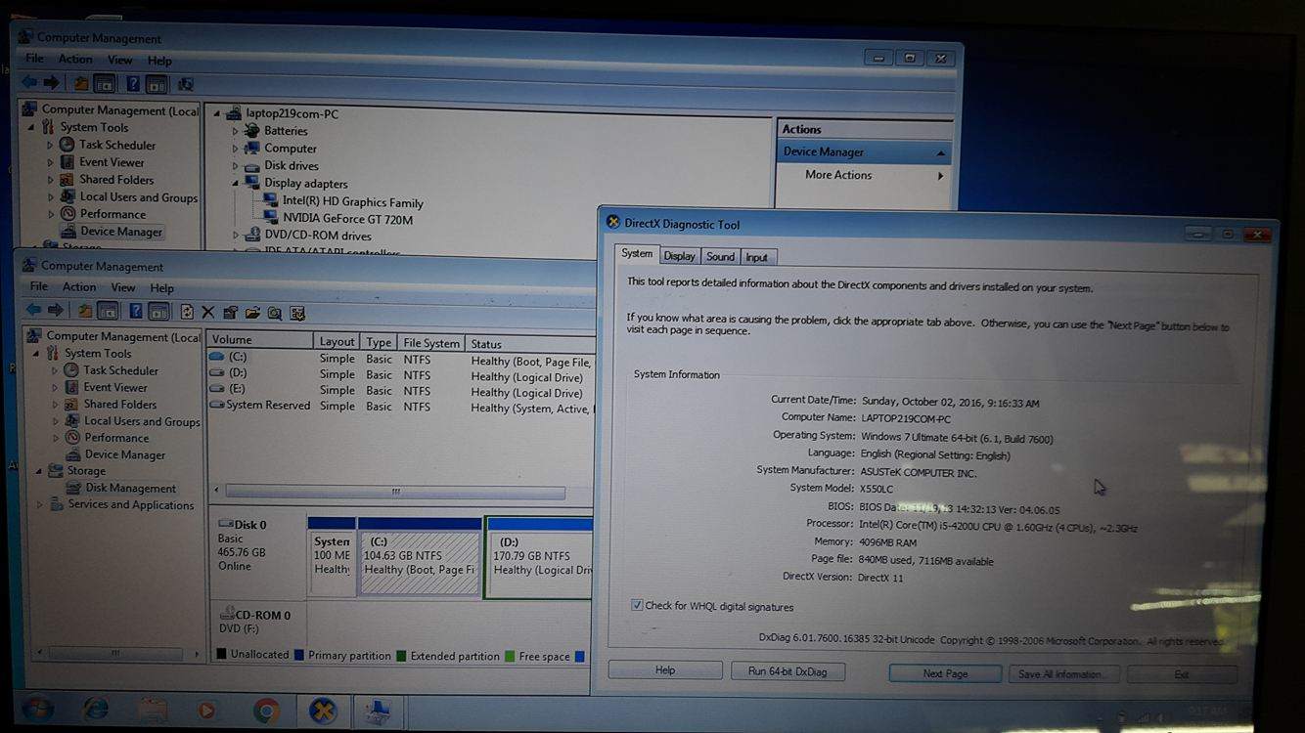Click the last settings icon in Disk Management toolbar

tap(298, 314)
